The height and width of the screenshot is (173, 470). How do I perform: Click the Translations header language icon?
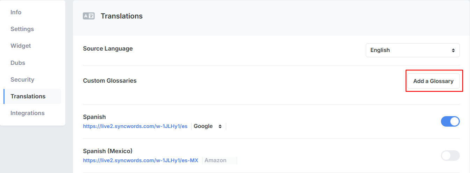point(88,16)
